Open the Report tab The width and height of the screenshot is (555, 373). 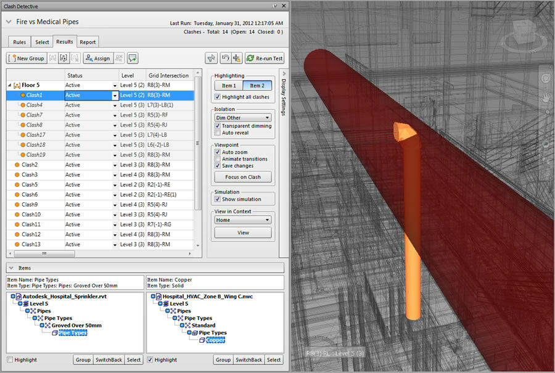tap(88, 42)
